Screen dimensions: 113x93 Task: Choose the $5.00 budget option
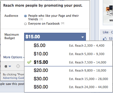[68, 45]
